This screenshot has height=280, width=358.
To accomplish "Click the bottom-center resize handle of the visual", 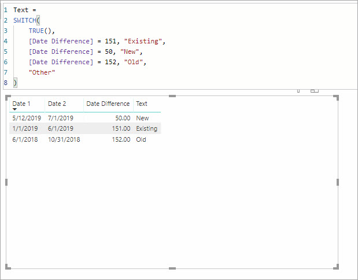I will coord(172,268).
